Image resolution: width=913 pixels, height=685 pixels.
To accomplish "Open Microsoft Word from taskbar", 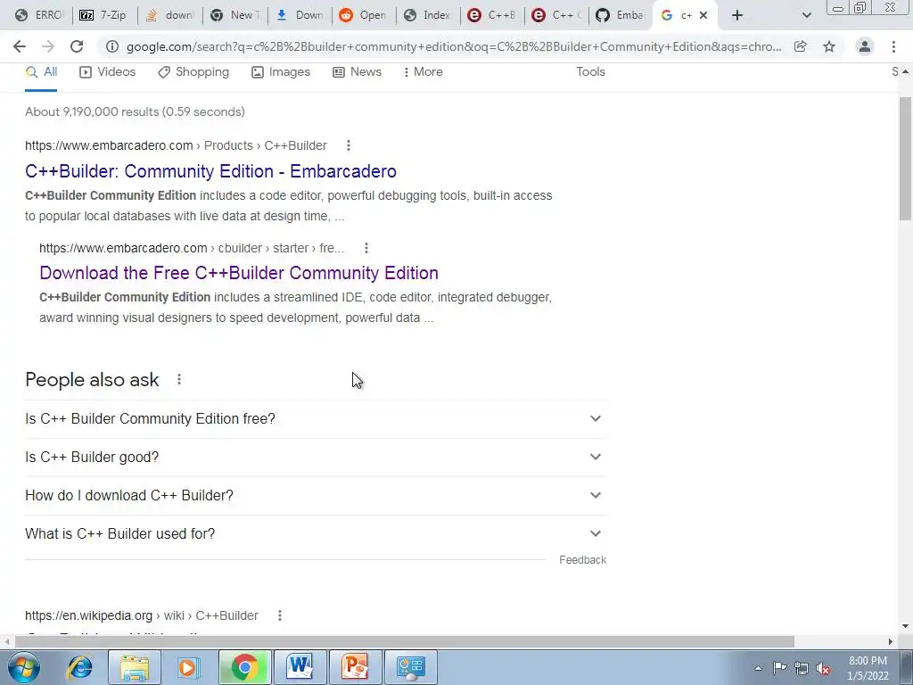I will coord(300,667).
